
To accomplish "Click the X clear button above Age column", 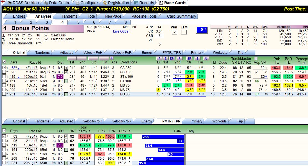I will point(111,58).
